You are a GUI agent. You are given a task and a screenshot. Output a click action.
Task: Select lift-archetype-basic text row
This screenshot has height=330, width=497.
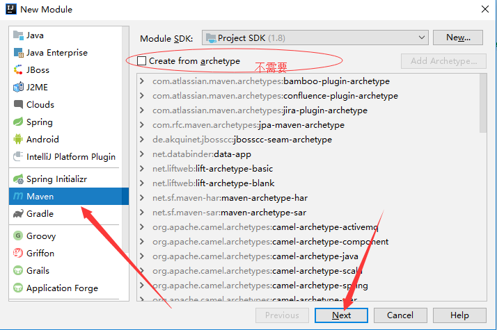[213, 169]
